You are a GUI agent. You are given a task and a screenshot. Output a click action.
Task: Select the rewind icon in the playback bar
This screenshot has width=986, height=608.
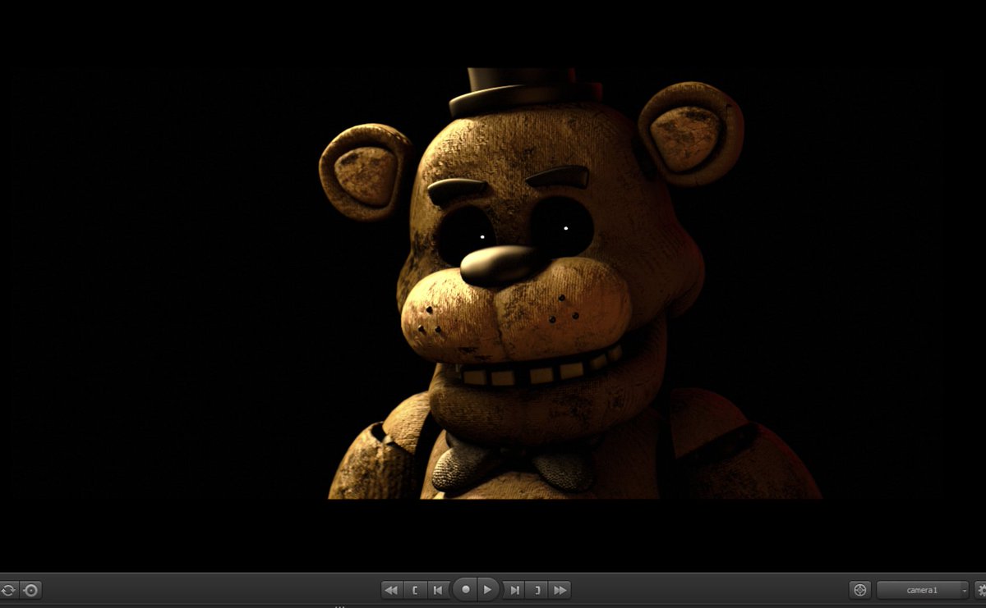point(391,589)
